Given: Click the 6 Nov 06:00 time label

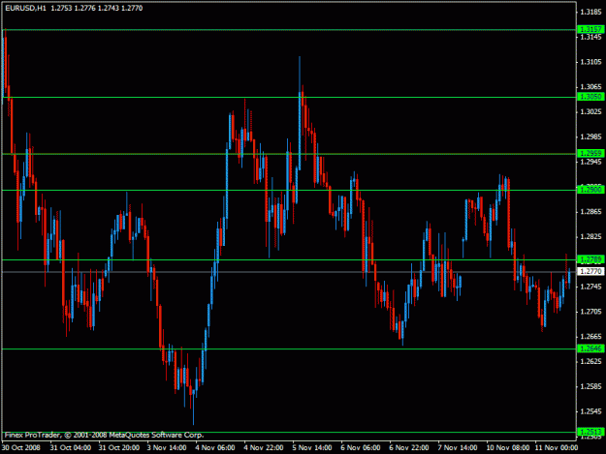Looking at the screenshot, I should pyautogui.click(x=360, y=448).
